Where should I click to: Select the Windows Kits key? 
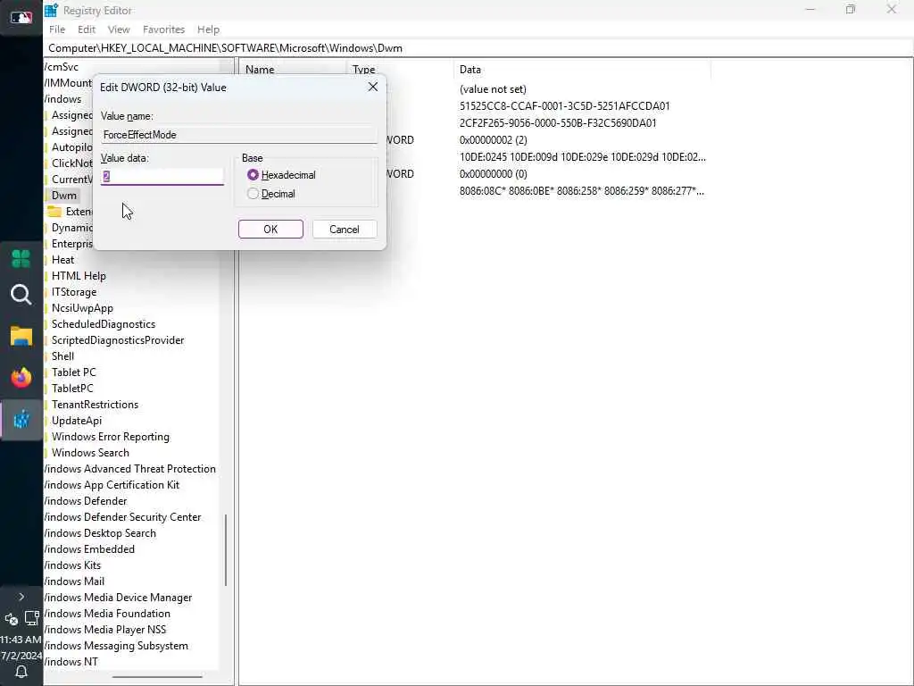tap(72, 565)
